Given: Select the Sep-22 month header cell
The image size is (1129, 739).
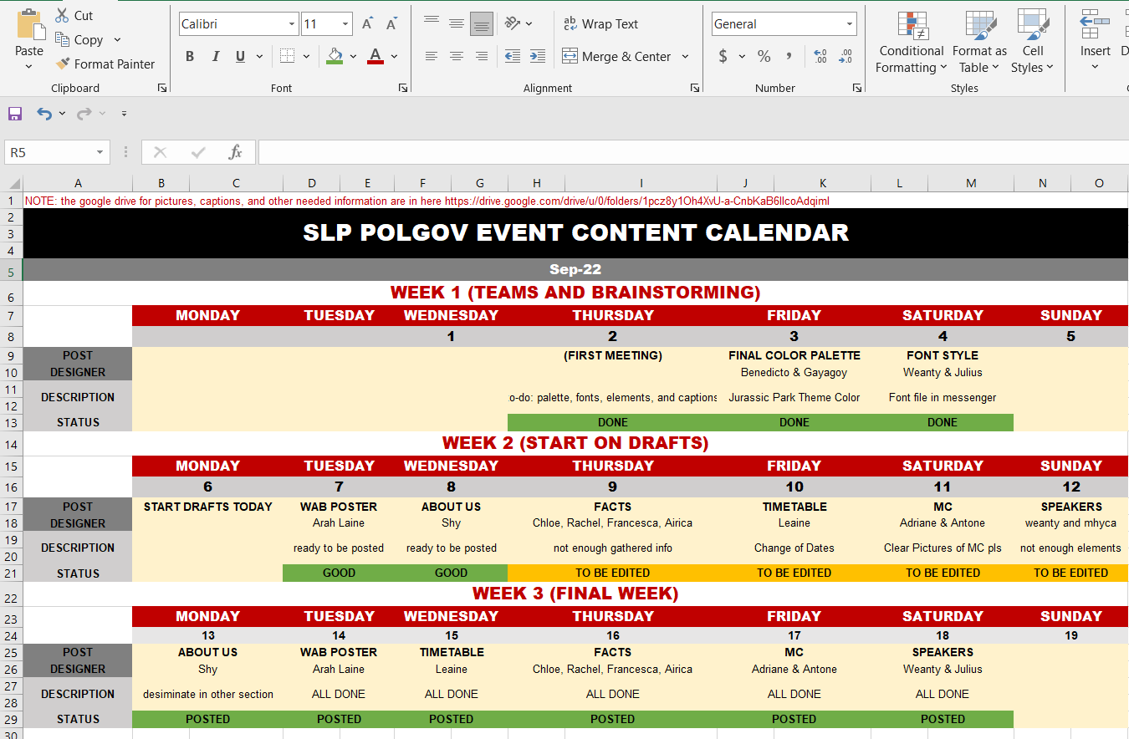Looking at the screenshot, I should point(575,269).
